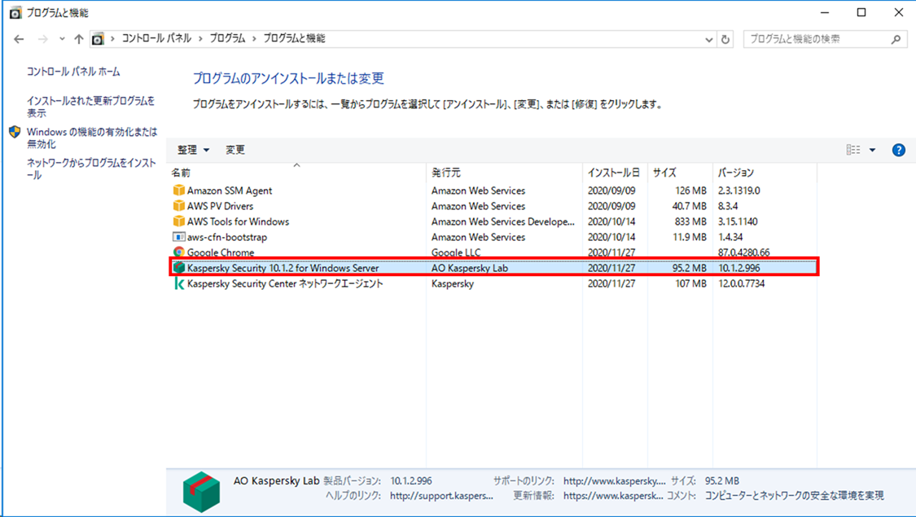Open Windows の機能の有効化または無効化 link
The height and width of the screenshot is (517, 916).
(92, 138)
